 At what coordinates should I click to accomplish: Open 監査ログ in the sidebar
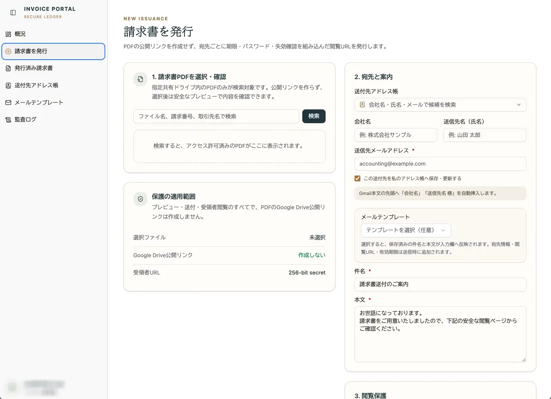tap(53, 120)
